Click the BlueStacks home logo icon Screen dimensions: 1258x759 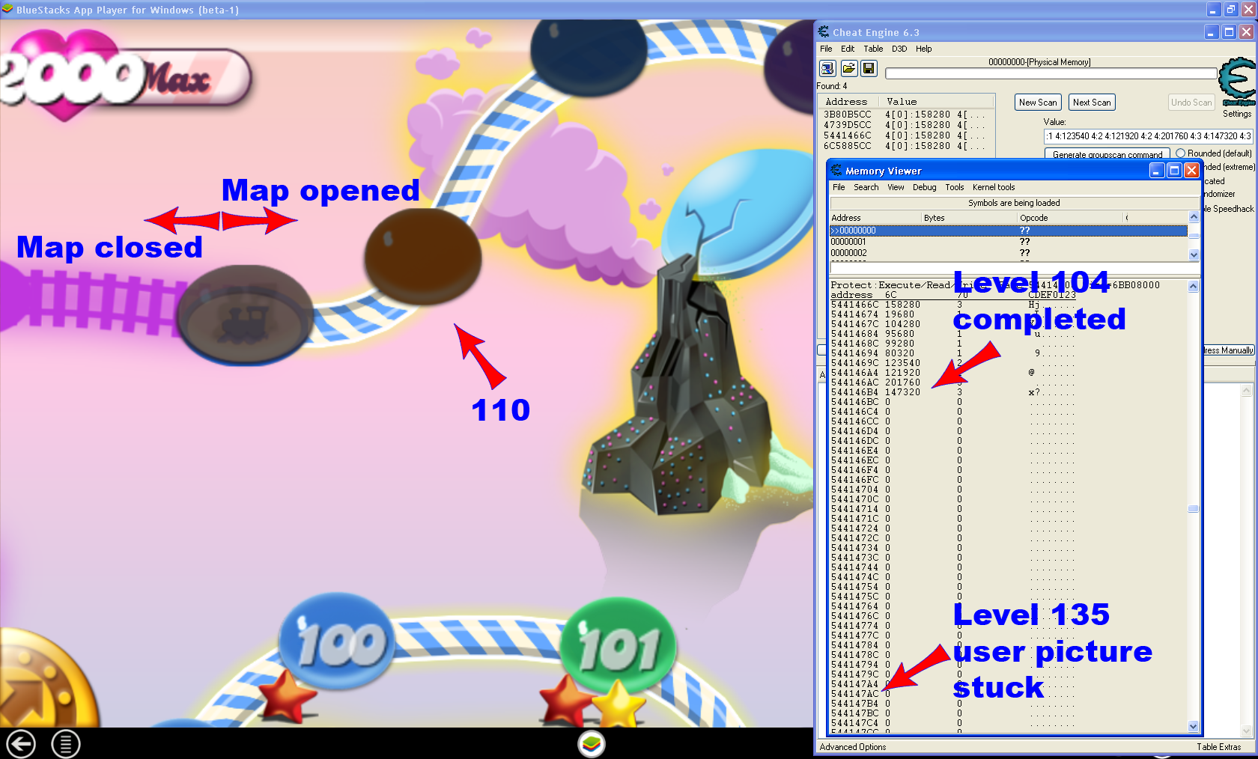pyautogui.click(x=592, y=744)
